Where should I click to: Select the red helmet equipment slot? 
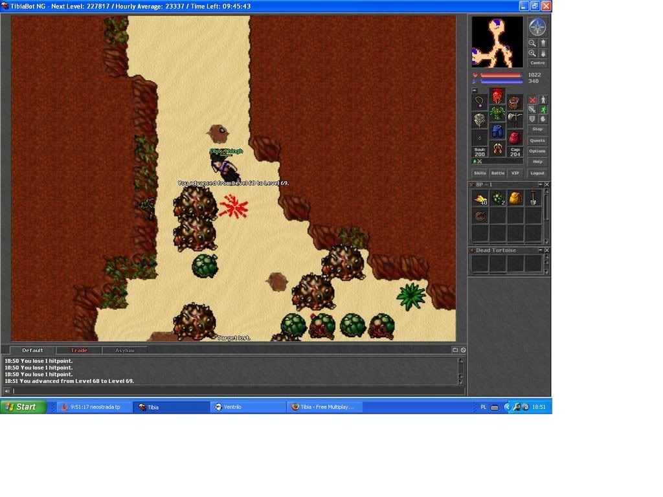click(497, 96)
